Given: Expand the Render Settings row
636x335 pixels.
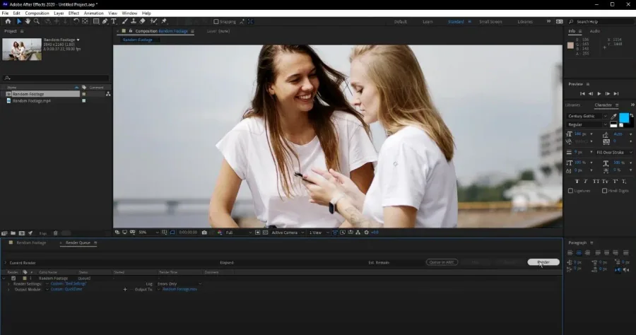Looking at the screenshot, I should pos(8,284).
